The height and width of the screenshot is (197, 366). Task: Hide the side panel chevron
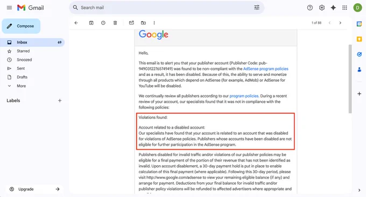pos(359,190)
